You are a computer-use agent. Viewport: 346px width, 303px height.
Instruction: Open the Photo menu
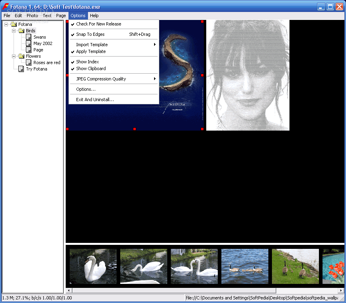coord(32,16)
